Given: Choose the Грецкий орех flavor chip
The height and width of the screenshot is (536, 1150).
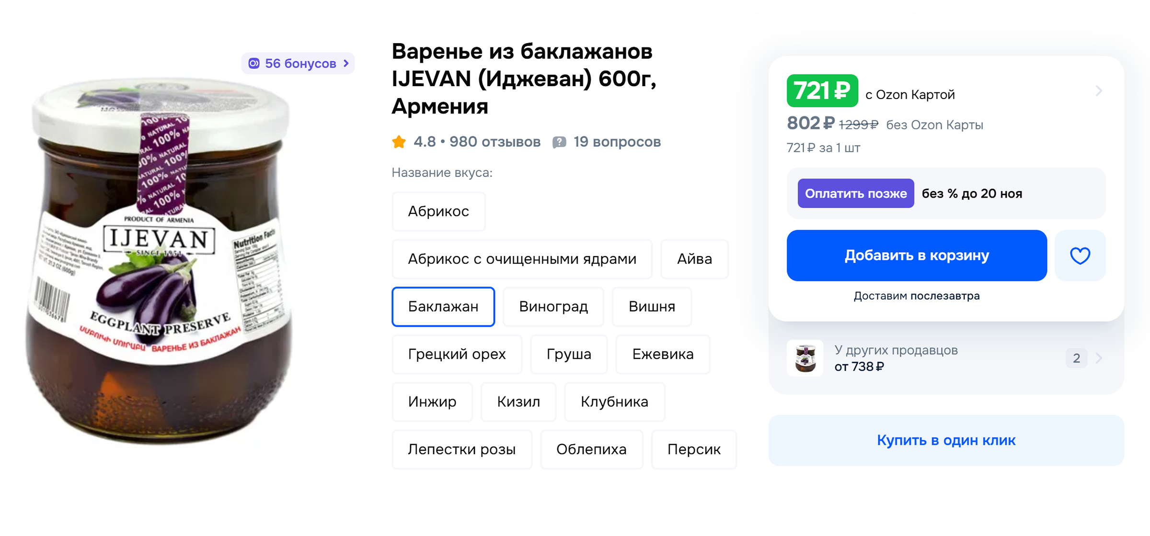Looking at the screenshot, I should coord(456,354).
